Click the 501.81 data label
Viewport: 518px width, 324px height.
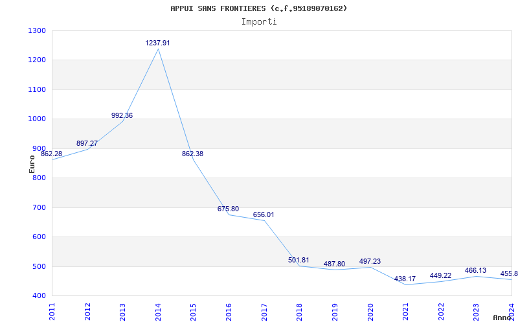298,260
